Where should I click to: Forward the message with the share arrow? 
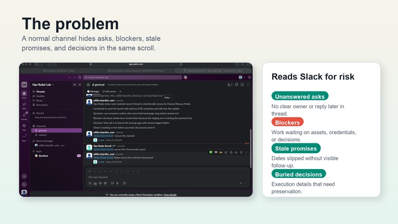pyautogui.click(x=236, y=152)
